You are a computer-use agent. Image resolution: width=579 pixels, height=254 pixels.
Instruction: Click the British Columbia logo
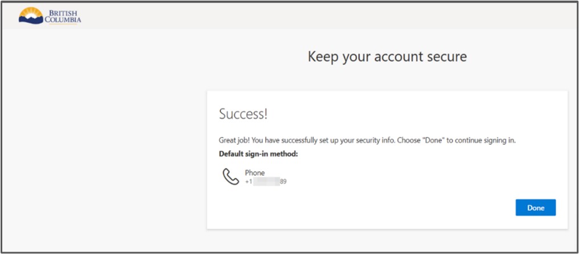[50, 16]
